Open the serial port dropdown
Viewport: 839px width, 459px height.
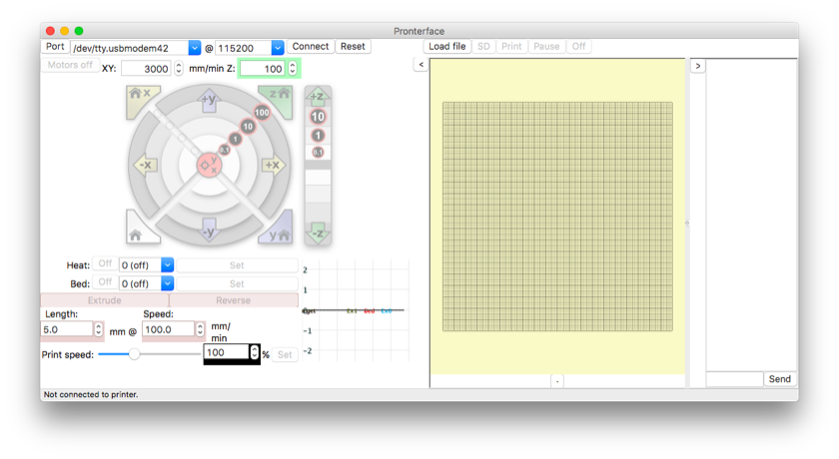point(194,48)
